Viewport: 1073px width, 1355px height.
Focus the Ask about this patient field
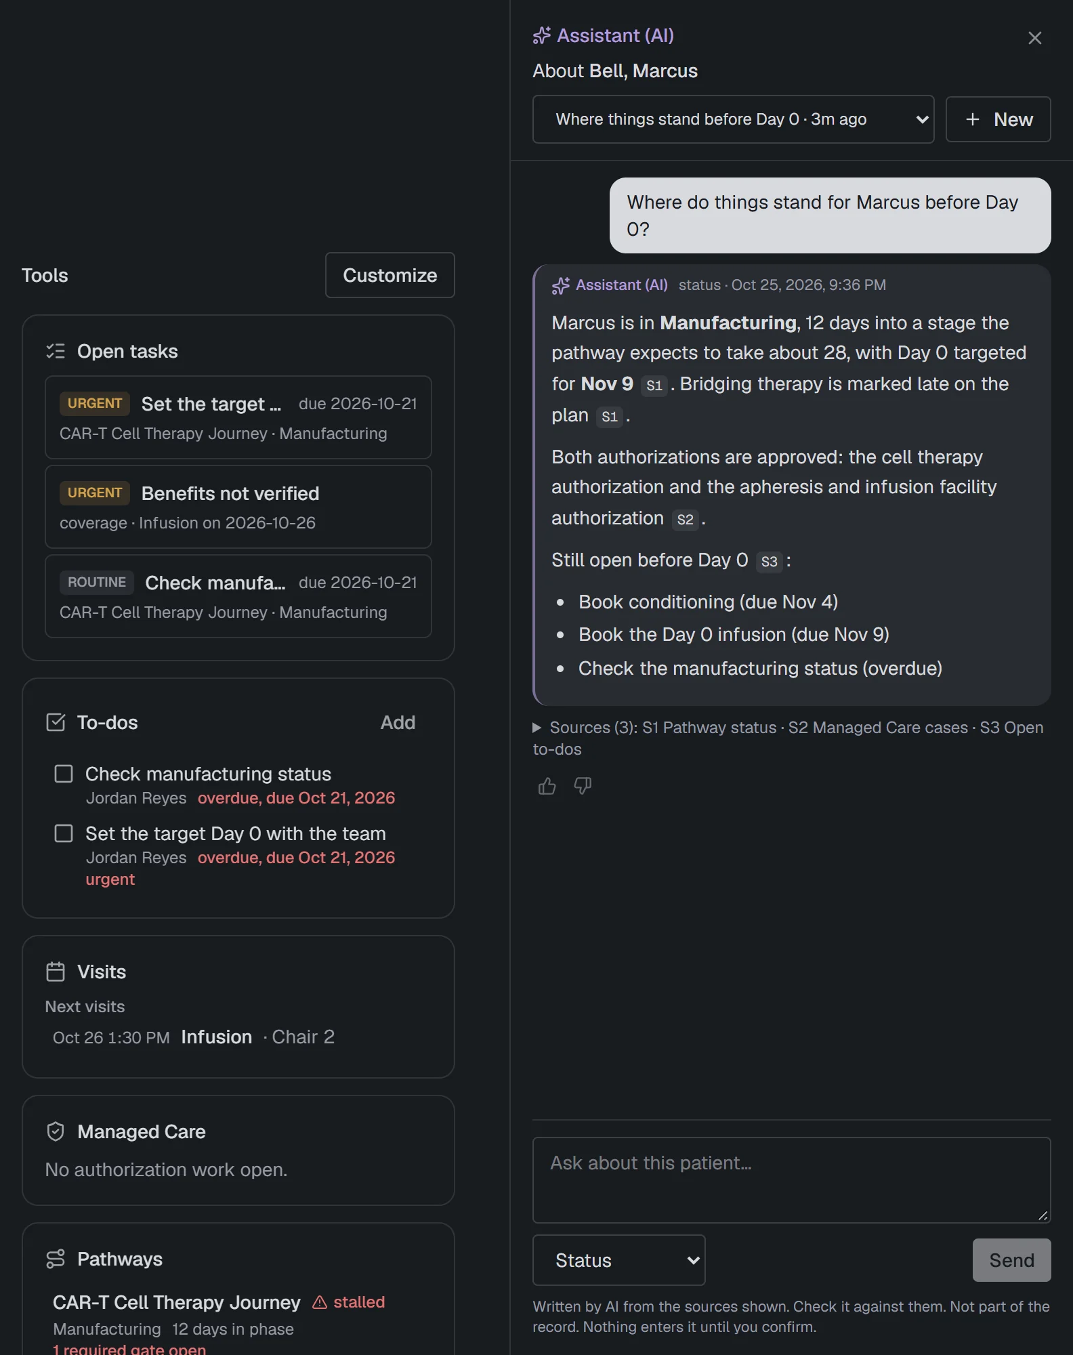(791, 1180)
